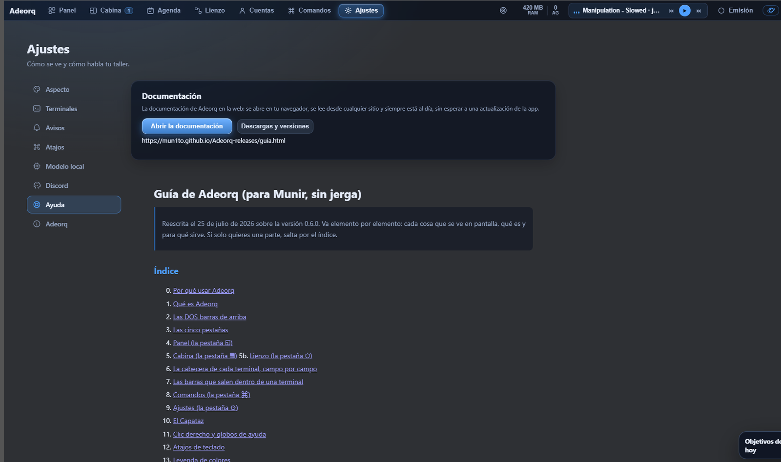Open the Por qué usar Adeorq link
The height and width of the screenshot is (462, 781).
pyautogui.click(x=204, y=291)
